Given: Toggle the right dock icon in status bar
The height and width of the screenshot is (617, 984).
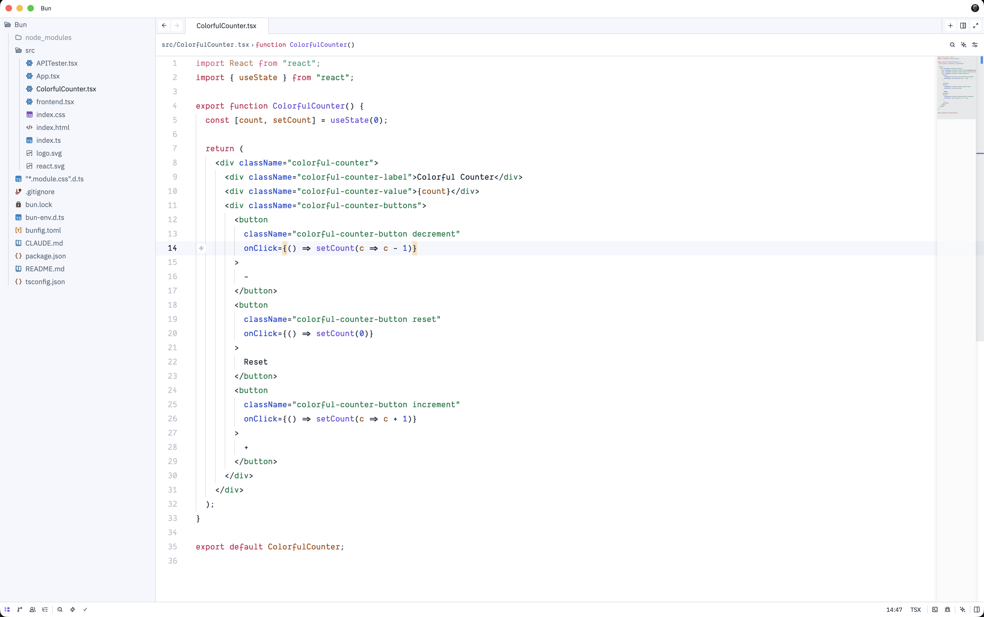Looking at the screenshot, I should (x=976, y=609).
